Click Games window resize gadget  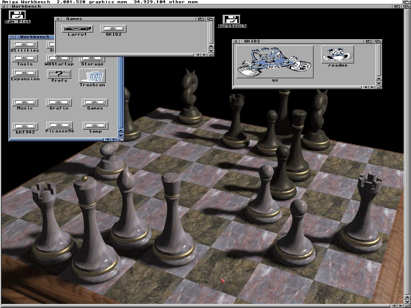(x=211, y=55)
